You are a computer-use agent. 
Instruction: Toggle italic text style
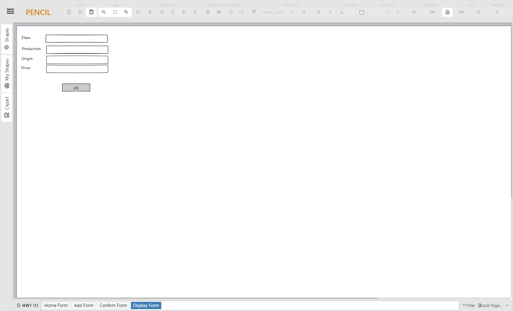click(x=330, y=12)
